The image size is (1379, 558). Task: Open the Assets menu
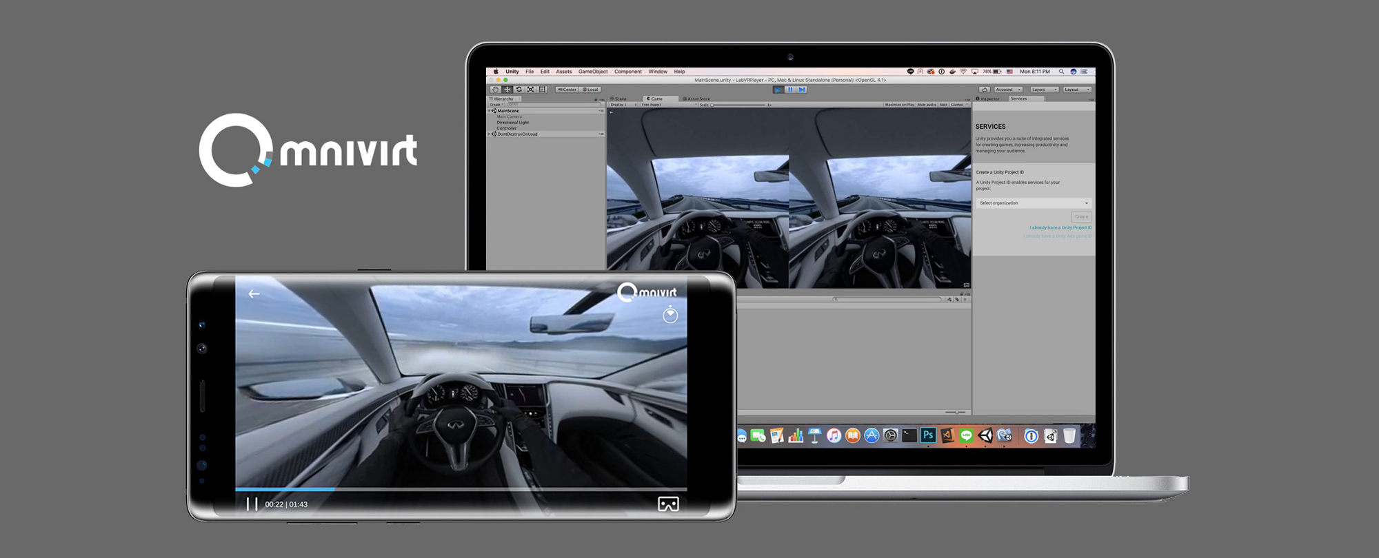(x=564, y=72)
